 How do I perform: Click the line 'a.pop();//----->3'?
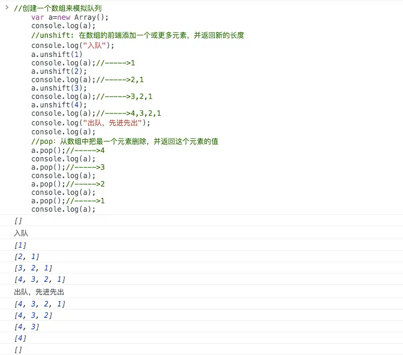pyautogui.click(x=68, y=167)
